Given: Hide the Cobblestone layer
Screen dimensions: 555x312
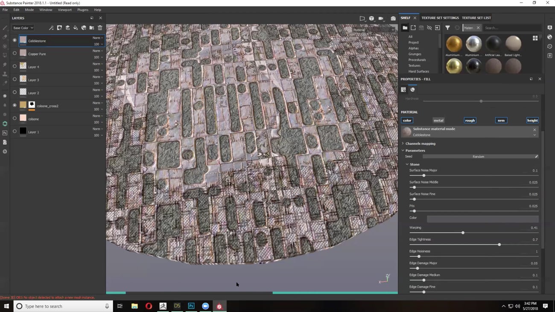Looking at the screenshot, I should point(15,41).
